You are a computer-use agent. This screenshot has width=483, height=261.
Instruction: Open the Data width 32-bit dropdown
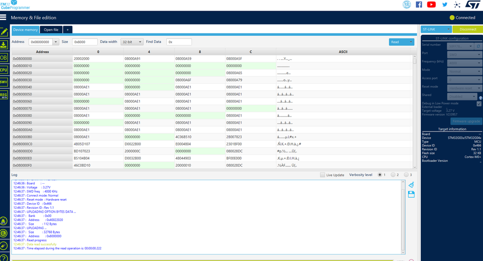132,42
